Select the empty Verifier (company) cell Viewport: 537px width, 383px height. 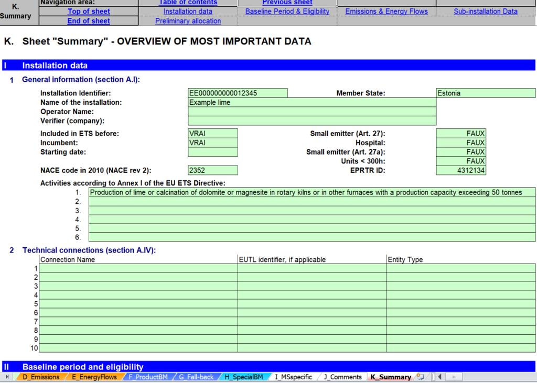[x=312, y=121]
